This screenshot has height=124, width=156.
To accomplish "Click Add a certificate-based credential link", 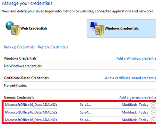I will tap(130, 78).
